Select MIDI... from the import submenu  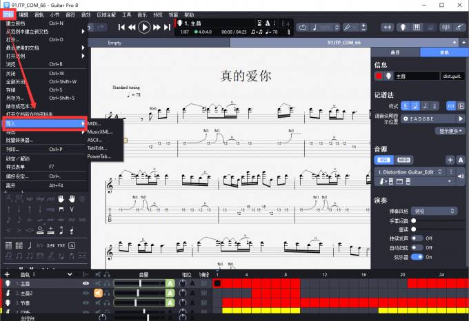click(95, 123)
